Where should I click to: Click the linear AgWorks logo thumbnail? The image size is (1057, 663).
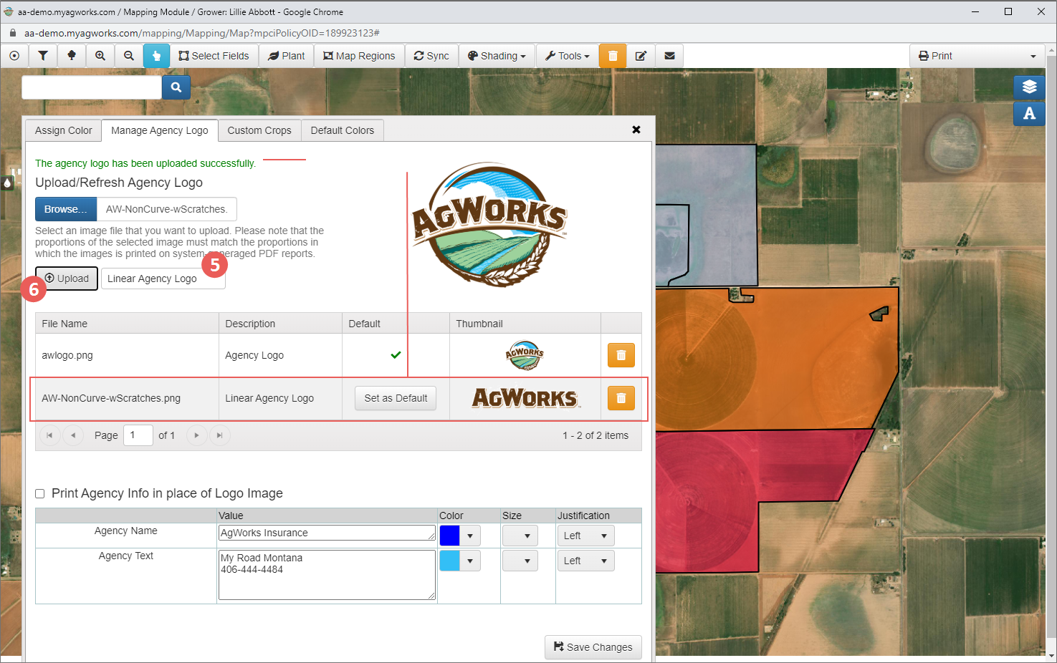(526, 398)
